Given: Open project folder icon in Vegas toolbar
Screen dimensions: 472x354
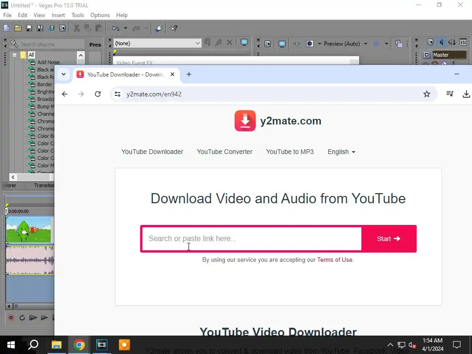Looking at the screenshot, I should tap(18, 28).
